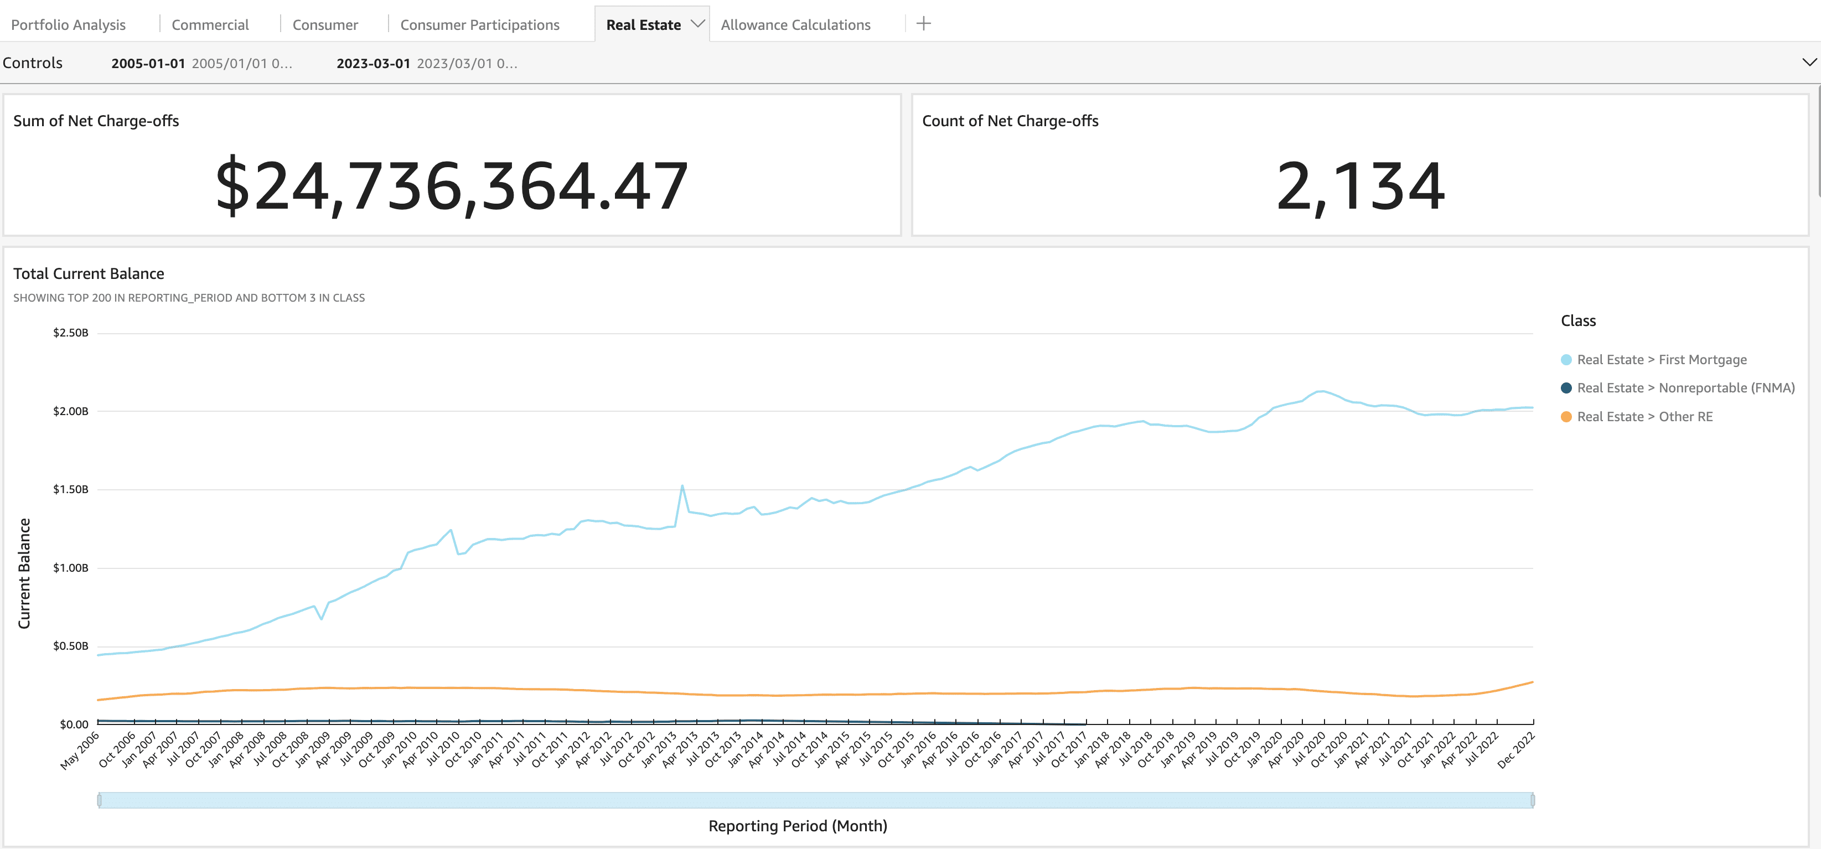Click the First Mortgage legend color dot
Image resolution: width=1821 pixels, height=849 pixels.
click(1566, 360)
